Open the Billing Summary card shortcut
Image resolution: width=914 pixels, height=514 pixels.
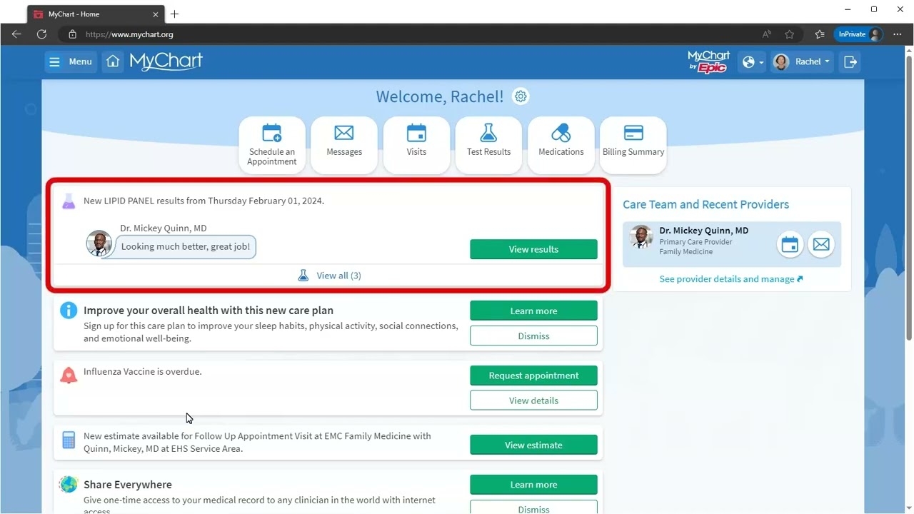click(633, 145)
